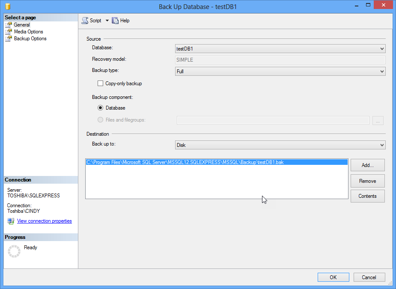Select the Files and filegroups radio button

[x=100, y=120]
